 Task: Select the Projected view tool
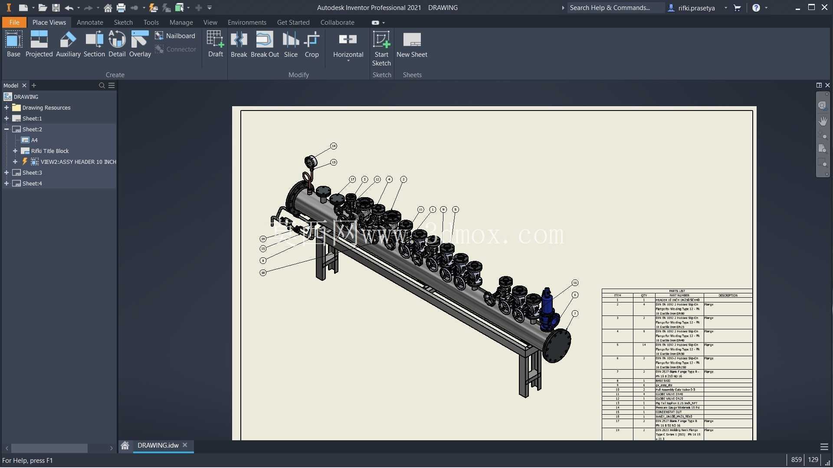(x=39, y=44)
